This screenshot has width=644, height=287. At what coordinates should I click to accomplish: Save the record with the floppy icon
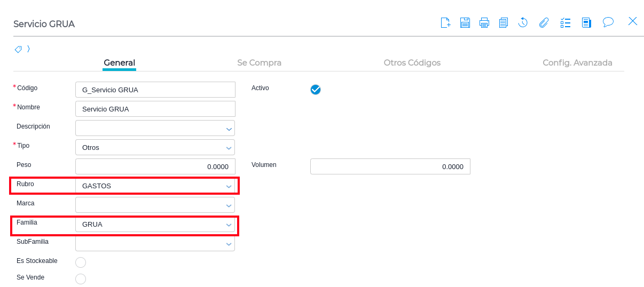(x=465, y=22)
